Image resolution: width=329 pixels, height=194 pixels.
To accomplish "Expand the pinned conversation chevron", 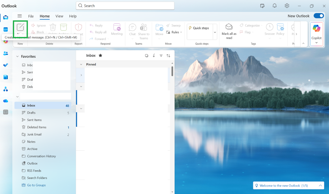I will 81,75.
